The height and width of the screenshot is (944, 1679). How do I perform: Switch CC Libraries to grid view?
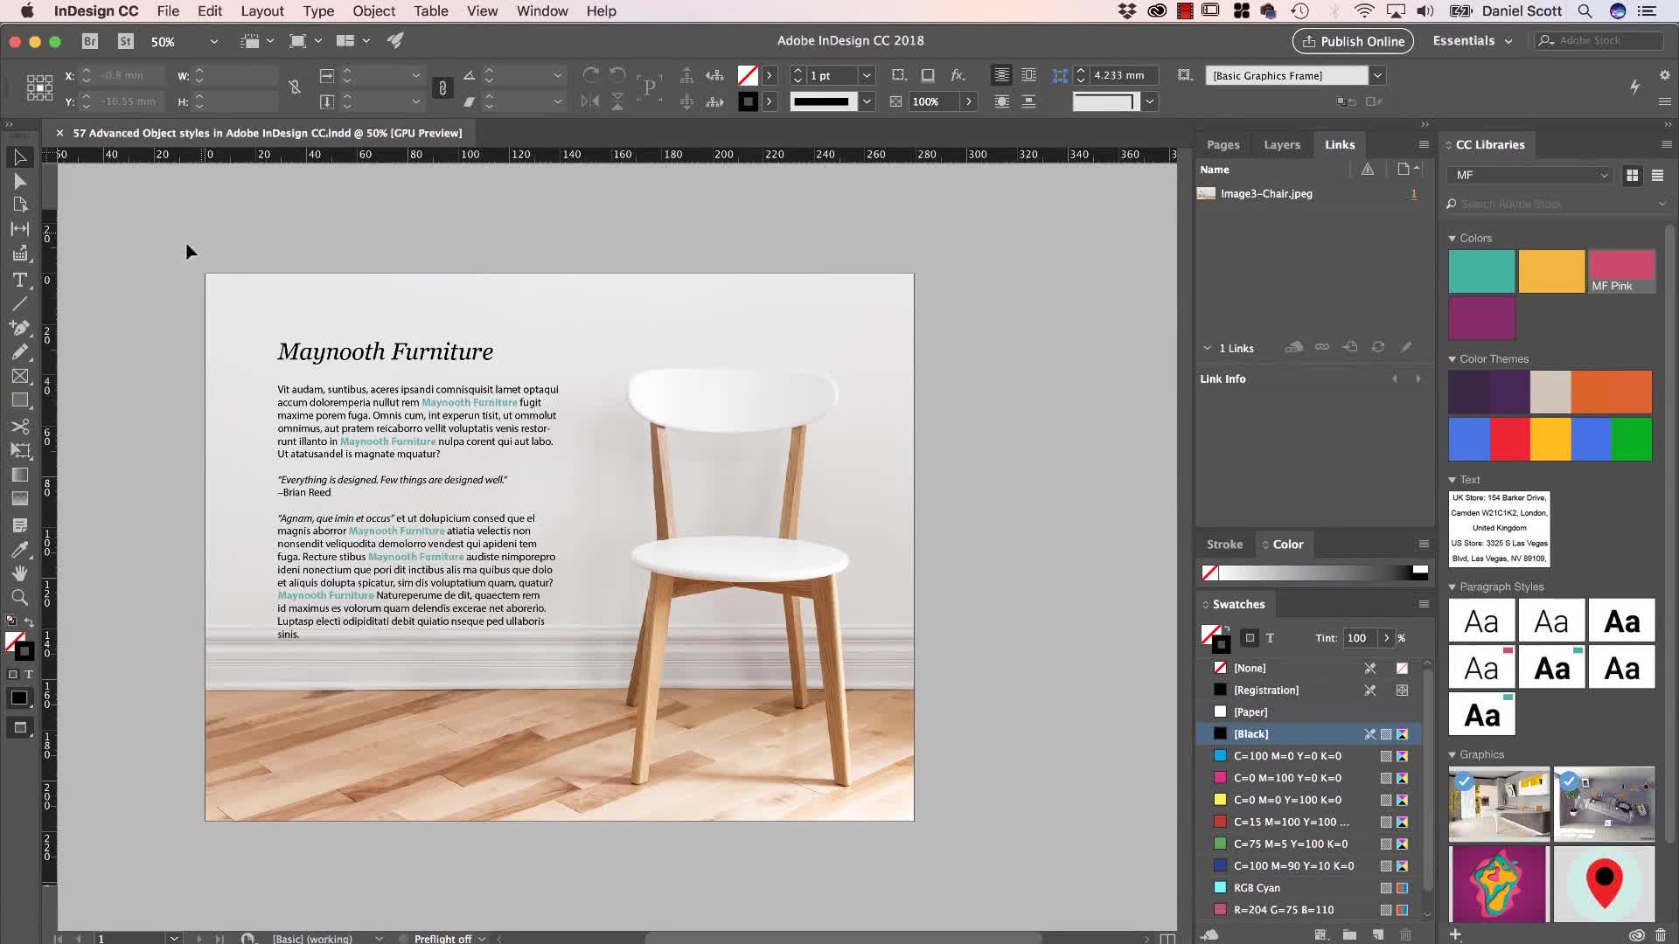[x=1632, y=176]
